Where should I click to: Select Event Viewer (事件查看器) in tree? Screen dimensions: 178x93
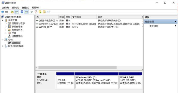click(17, 27)
